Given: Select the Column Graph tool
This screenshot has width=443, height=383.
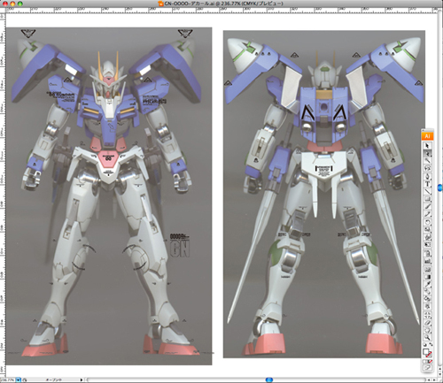Looking at the screenshot, I should point(427,261).
